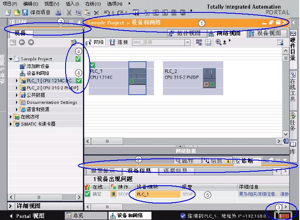Click the open project toolbar icon
Image resolution: width=300 pixels, height=220 pixels.
[x=17, y=12]
